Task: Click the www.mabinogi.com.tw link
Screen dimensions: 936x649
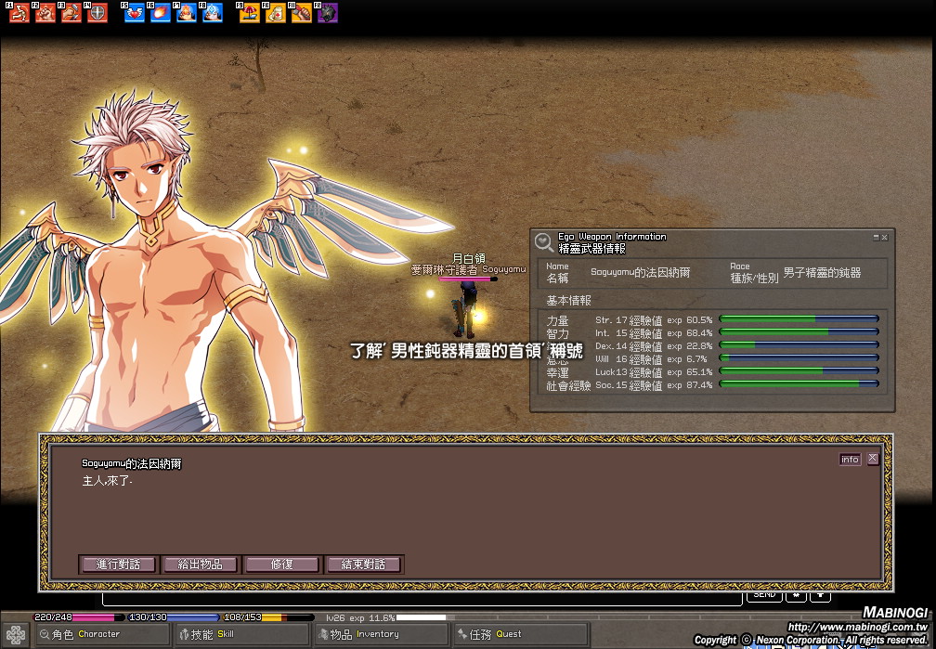Action: 857,627
